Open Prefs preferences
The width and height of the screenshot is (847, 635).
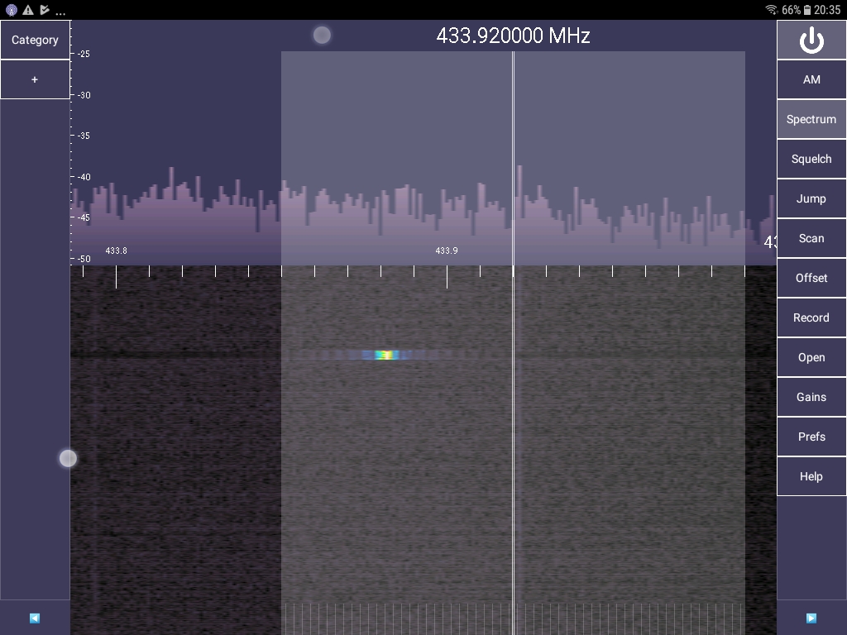[811, 437]
